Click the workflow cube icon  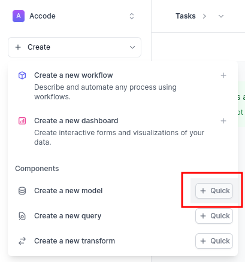coord(22,75)
